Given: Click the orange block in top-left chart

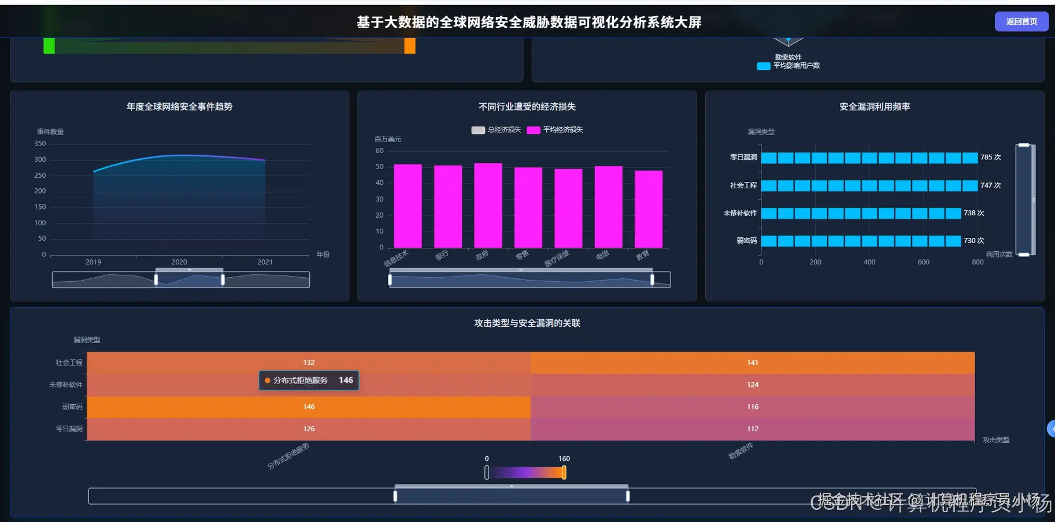Looking at the screenshot, I should click(x=410, y=46).
